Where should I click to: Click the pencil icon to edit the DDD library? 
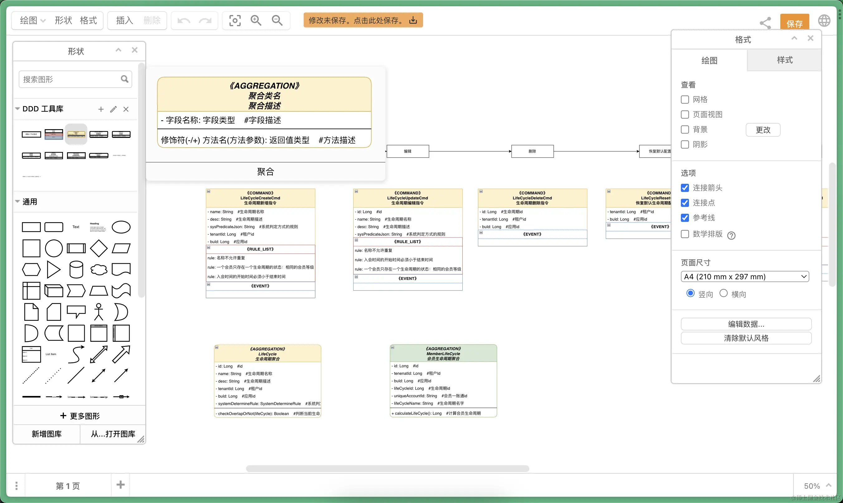(x=113, y=109)
